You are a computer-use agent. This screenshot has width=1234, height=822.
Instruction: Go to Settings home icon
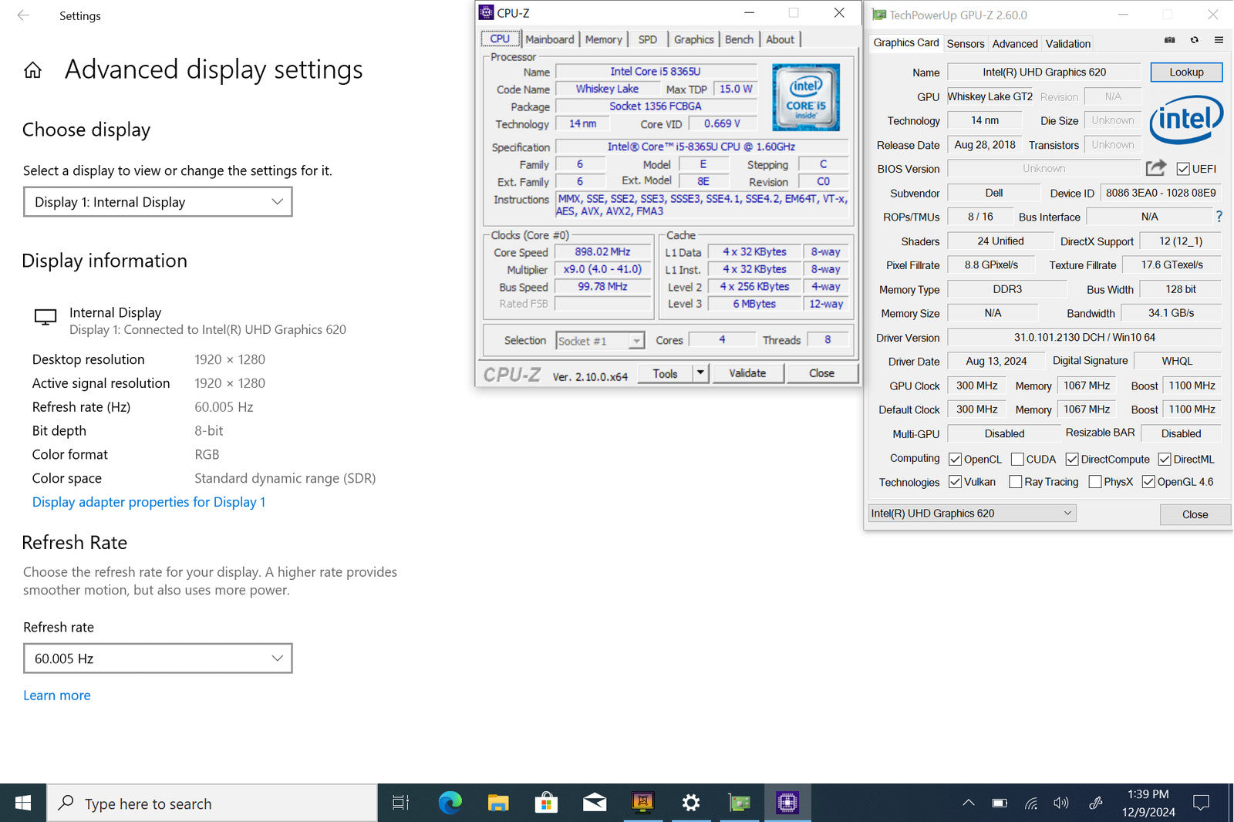point(32,71)
